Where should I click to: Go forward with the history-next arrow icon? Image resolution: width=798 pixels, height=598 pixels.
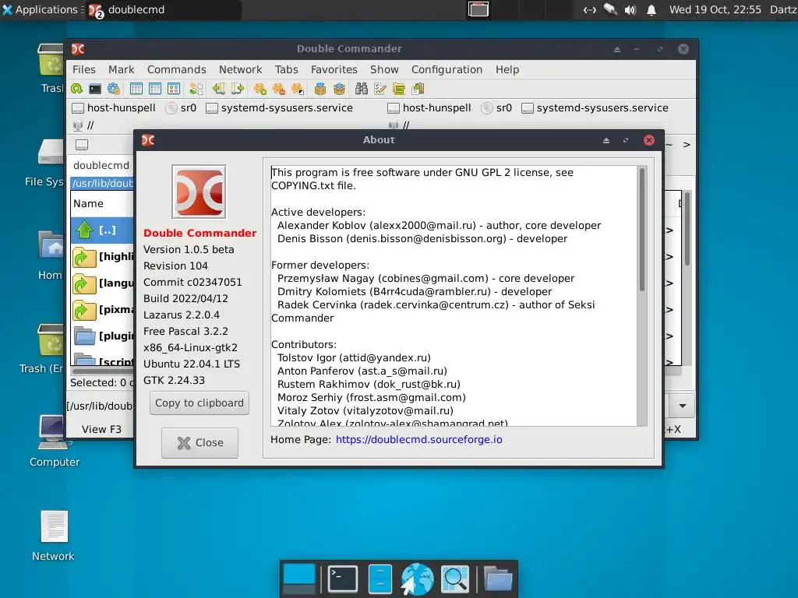(x=238, y=89)
